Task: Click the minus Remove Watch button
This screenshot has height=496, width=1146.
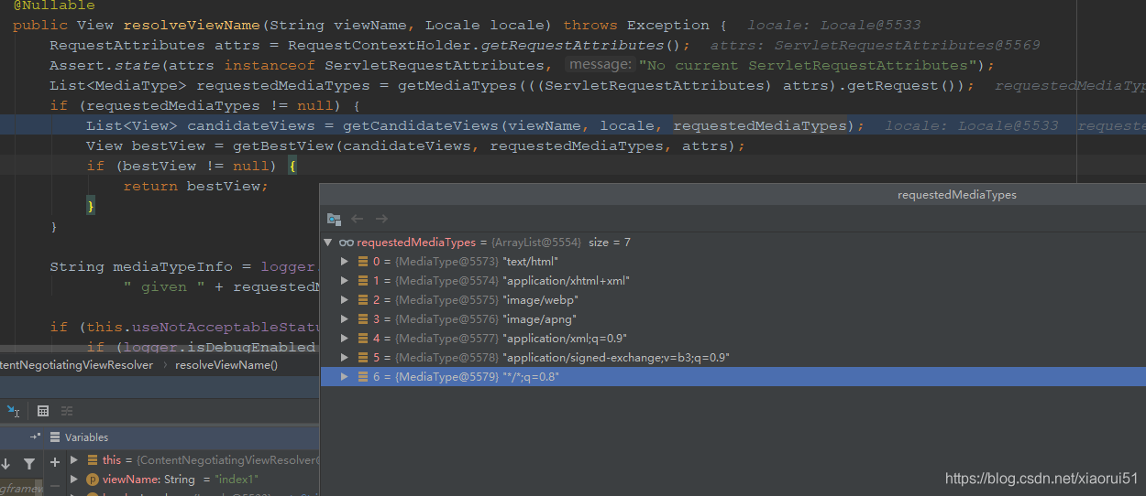Action: (x=55, y=484)
